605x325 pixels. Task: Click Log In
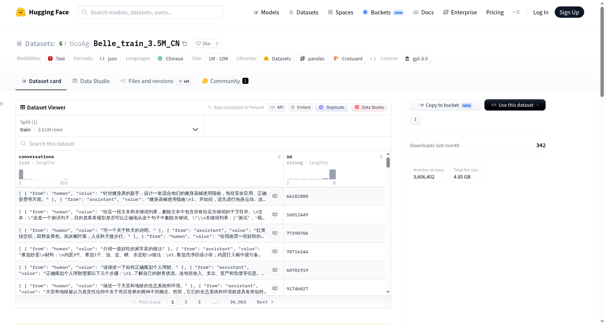click(541, 12)
